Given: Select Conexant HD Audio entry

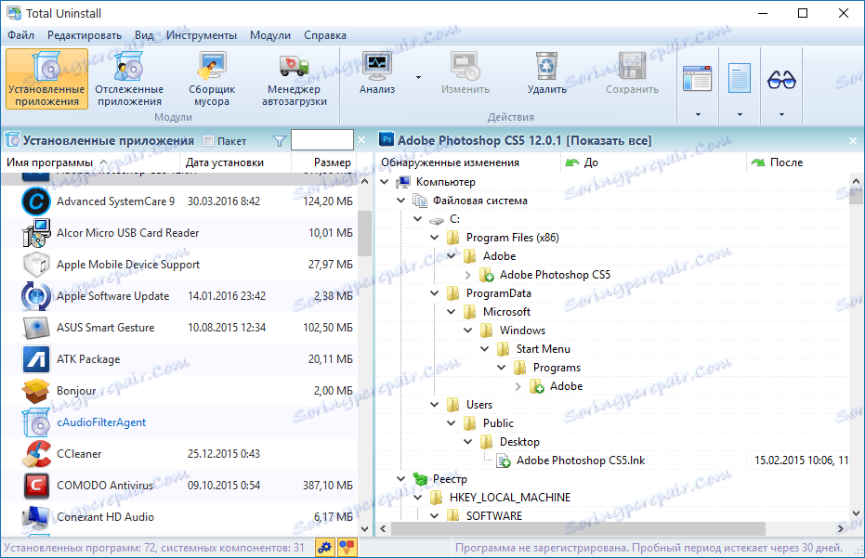Looking at the screenshot, I should pyautogui.click(x=179, y=516).
